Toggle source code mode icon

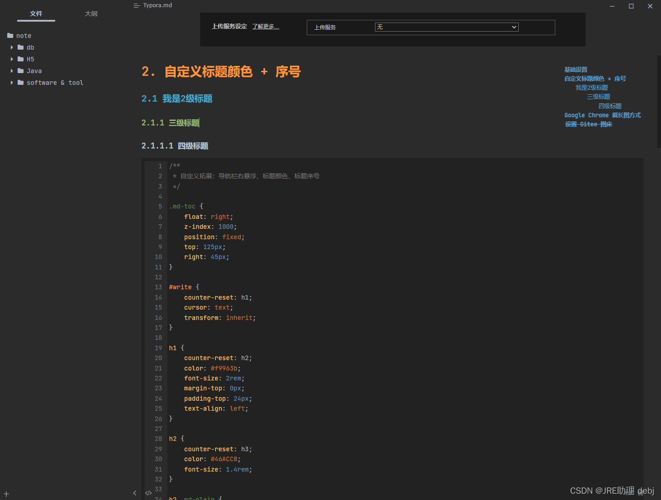(148, 493)
